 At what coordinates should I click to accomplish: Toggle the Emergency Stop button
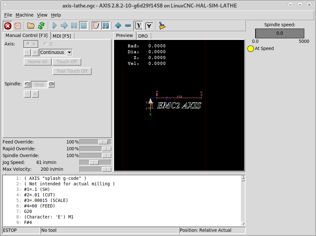pos(8,26)
